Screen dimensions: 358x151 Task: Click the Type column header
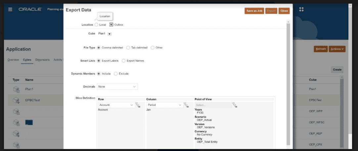coord(16,80)
